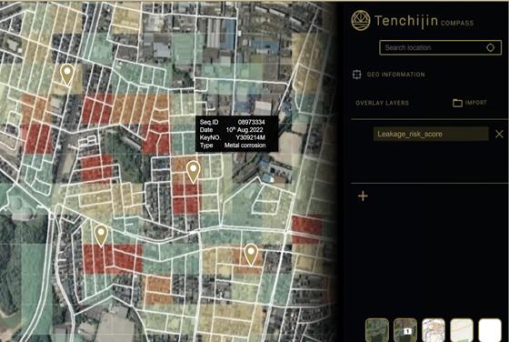Choose the blank white basemap
This screenshot has height=342, width=509.
(x=490, y=330)
